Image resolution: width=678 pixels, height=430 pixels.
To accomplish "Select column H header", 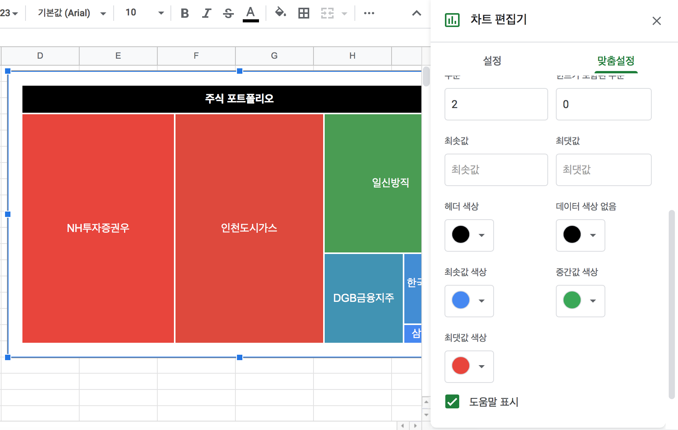I will click(x=353, y=56).
